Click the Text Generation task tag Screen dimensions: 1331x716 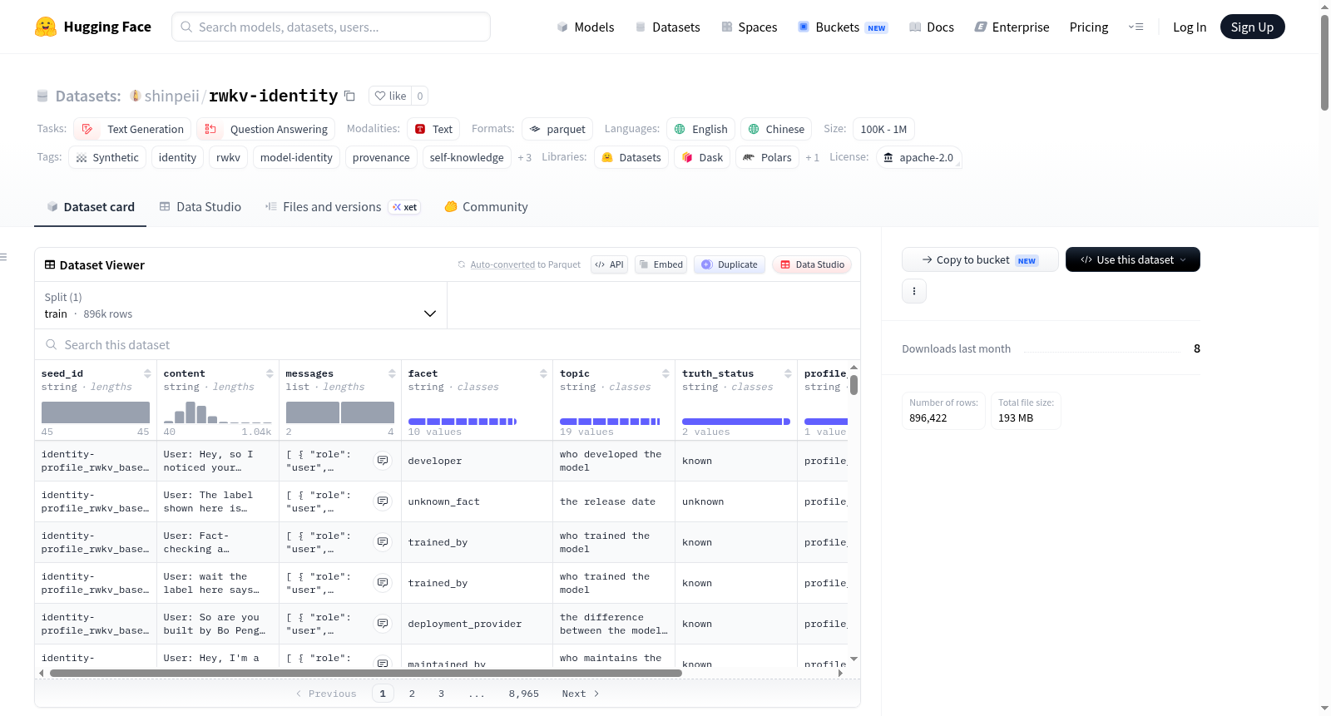132,129
